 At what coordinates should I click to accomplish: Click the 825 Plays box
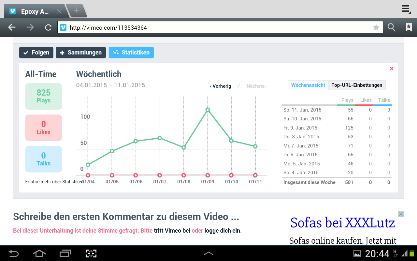pyautogui.click(x=44, y=96)
